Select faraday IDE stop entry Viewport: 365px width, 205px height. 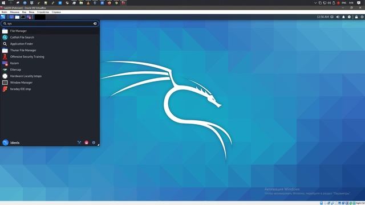click(50, 89)
